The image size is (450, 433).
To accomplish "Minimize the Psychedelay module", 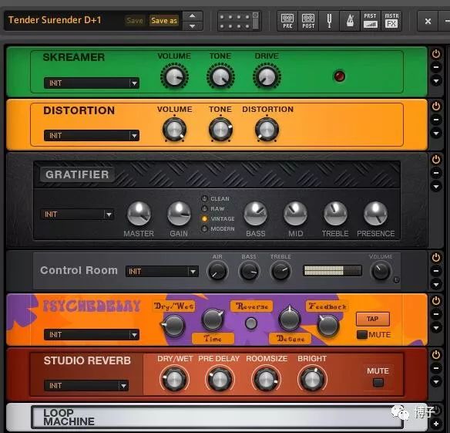I will (436, 314).
